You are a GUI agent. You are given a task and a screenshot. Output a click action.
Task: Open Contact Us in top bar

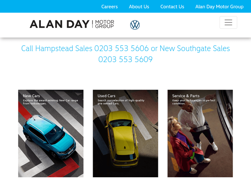point(172,7)
